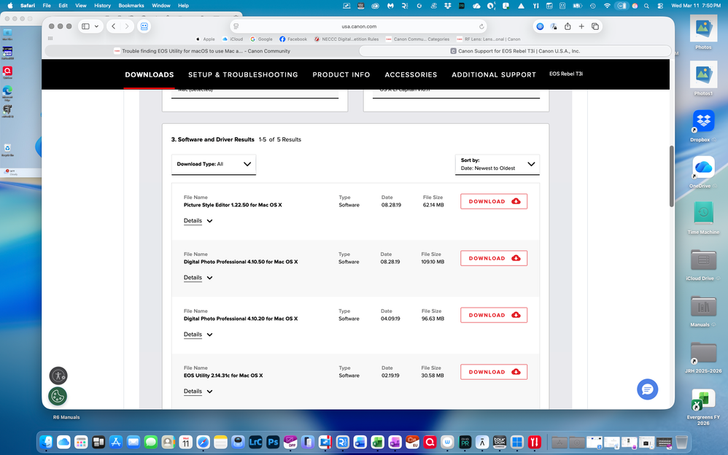
Task: Open the Google bookmark
Action: [261, 39]
